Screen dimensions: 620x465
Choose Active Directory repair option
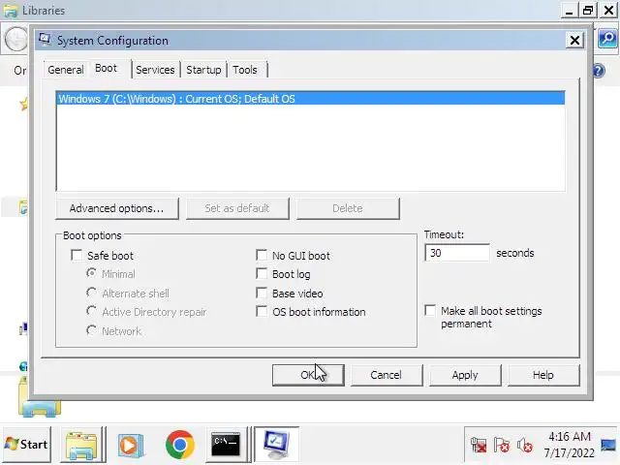point(91,311)
